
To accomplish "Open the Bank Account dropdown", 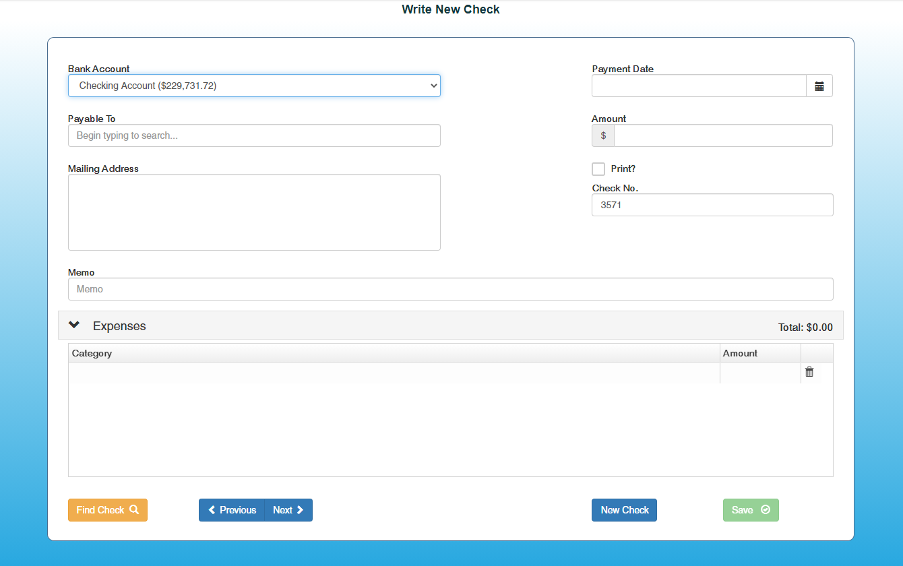I will [254, 86].
